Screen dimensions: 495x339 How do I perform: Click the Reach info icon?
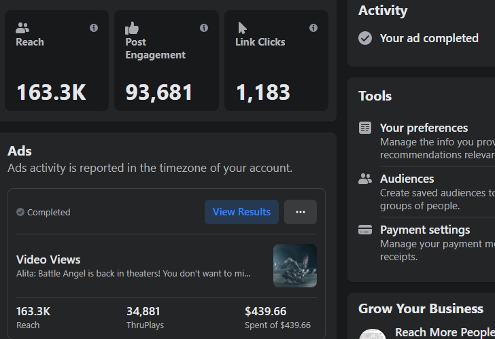coord(94,28)
